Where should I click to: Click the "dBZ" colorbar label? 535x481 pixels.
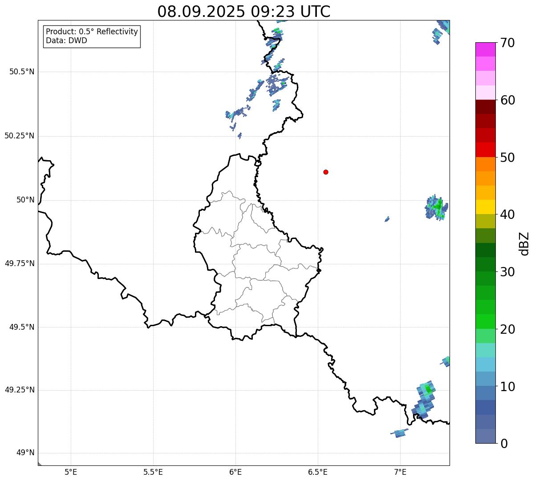tap(524, 243)
